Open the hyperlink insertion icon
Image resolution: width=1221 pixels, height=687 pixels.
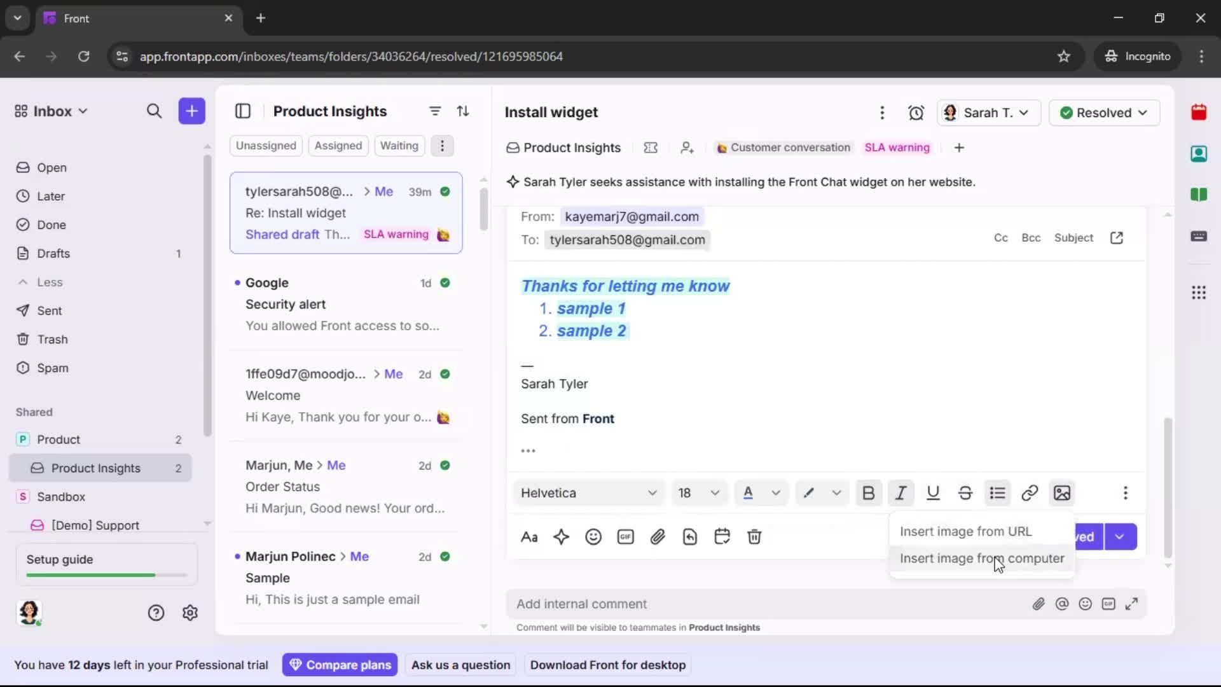coord(1030,493)
